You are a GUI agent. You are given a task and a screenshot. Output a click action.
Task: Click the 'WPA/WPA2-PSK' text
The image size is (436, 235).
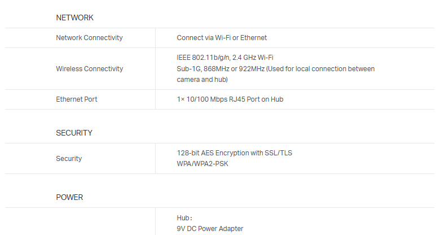coord(202,164)
